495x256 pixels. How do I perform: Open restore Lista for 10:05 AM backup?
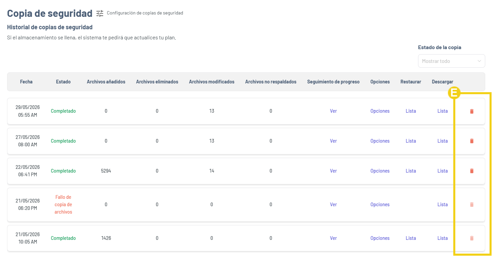click(411, 238)
